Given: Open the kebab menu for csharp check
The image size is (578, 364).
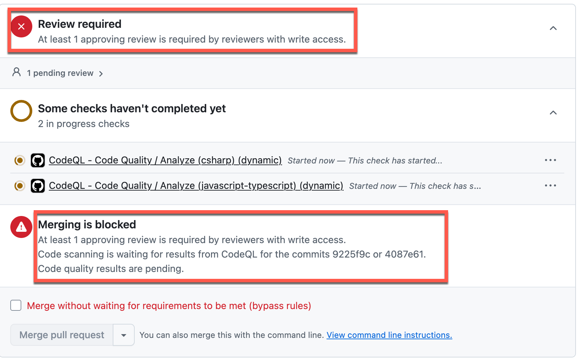Looking at the screenshot, I should pos(551,160).
